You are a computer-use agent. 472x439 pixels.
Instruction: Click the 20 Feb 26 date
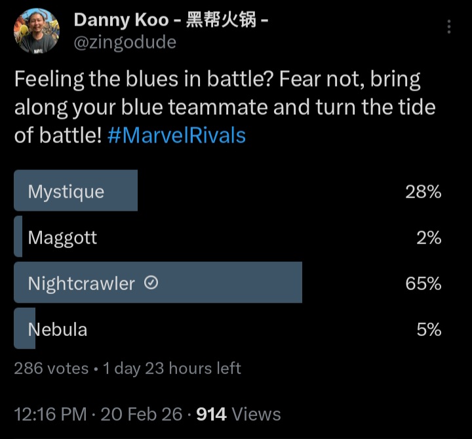coord(142,414)
